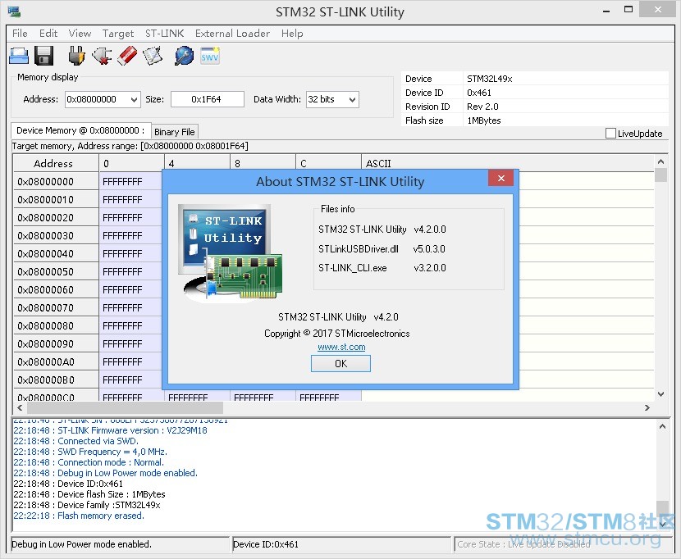
Task: Click log line 'Device family :STM32L49x'
Action: pos(87,505)
